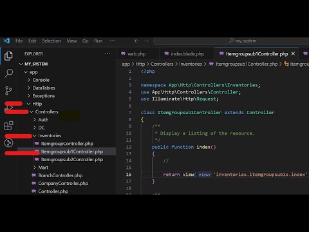Close the Itemgroupsub1Controller.php tab
Viewport: 309px width, 232px height.
click(x=293, y=53)
